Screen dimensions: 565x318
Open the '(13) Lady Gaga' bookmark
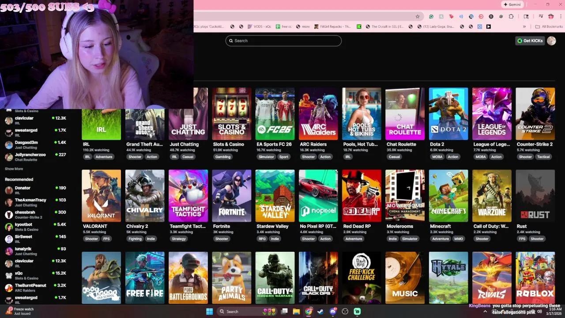[x=435, y=26]
